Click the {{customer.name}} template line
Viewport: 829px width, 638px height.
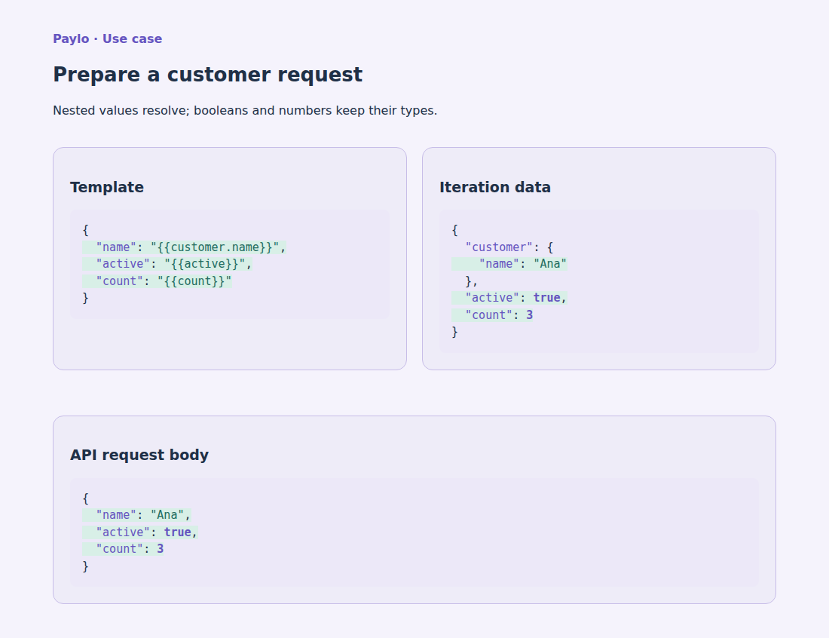184,247
